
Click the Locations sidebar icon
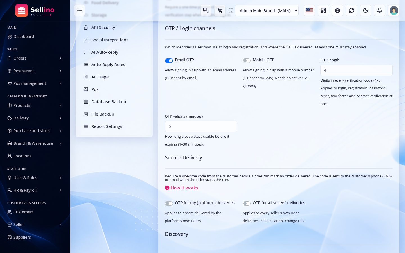click(x=10, y=156)
